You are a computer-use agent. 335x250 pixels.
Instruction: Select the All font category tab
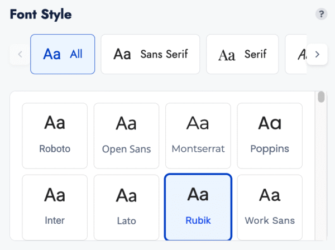(63, 54)
